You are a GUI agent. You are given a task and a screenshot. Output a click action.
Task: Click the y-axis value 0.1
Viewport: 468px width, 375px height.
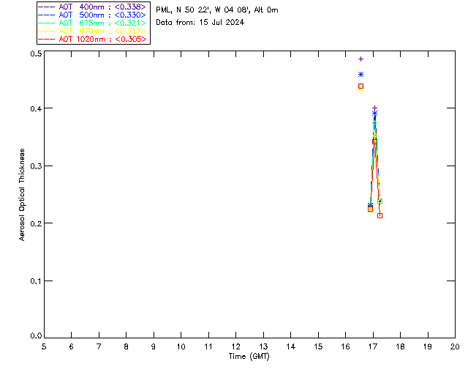(36, 281)
